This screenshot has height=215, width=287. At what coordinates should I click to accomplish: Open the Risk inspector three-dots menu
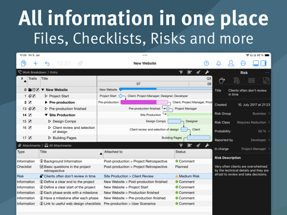[x=267, y=73]
